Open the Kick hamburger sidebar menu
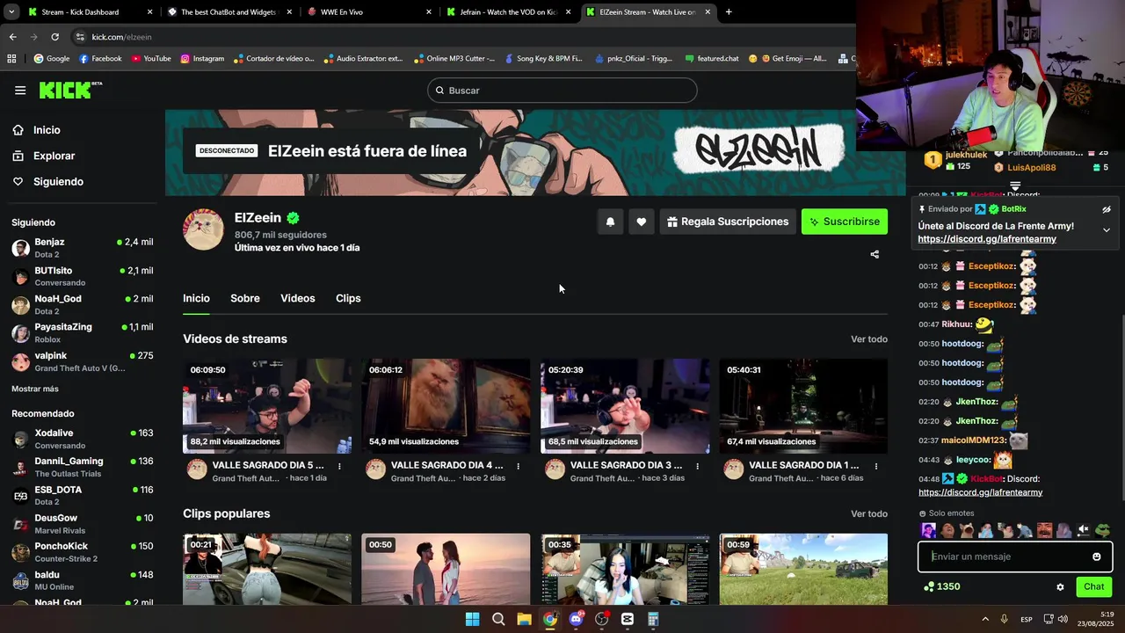This screenshot has height=633, width=1125. click(20, 91)
